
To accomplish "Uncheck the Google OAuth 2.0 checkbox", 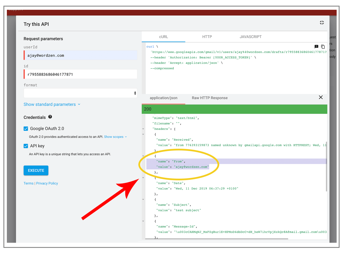I will coord(26,128).
